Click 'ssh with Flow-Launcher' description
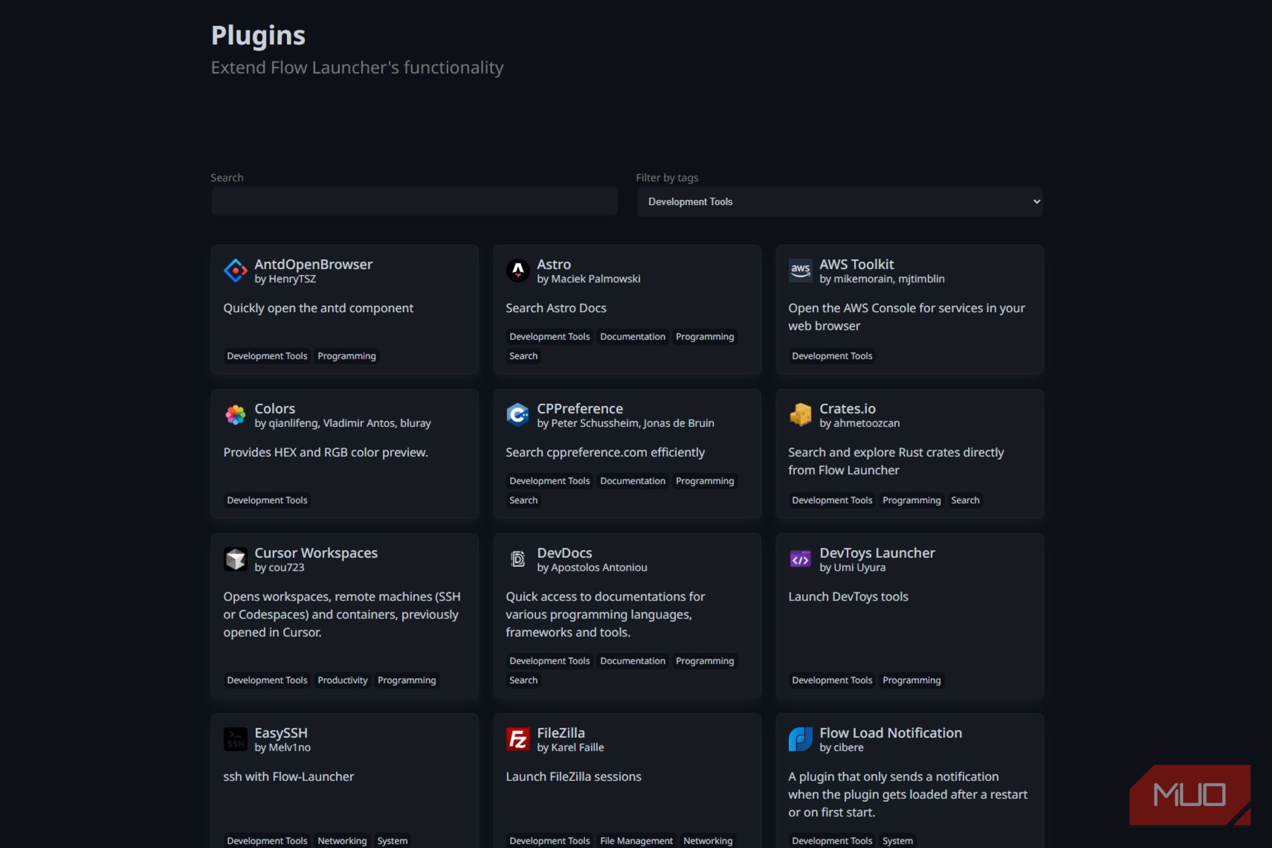Image resolution: width=1272 pixels, height=848 pixels. 288,777
